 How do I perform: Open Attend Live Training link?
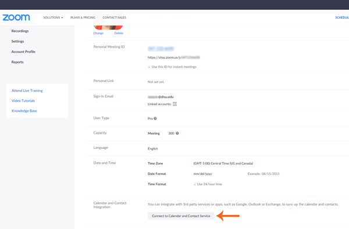[27, 91]
